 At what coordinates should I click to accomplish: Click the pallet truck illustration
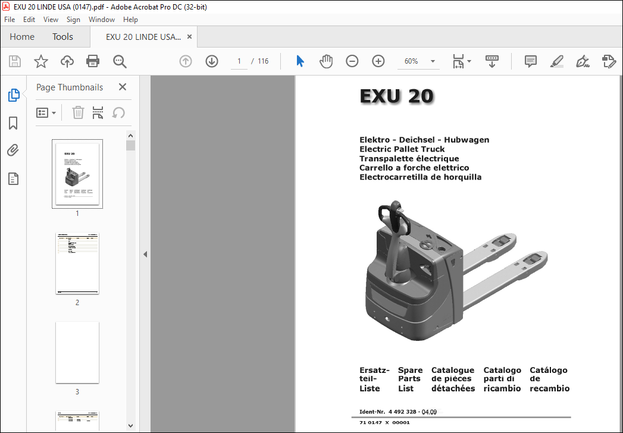[x=456, y=270]
